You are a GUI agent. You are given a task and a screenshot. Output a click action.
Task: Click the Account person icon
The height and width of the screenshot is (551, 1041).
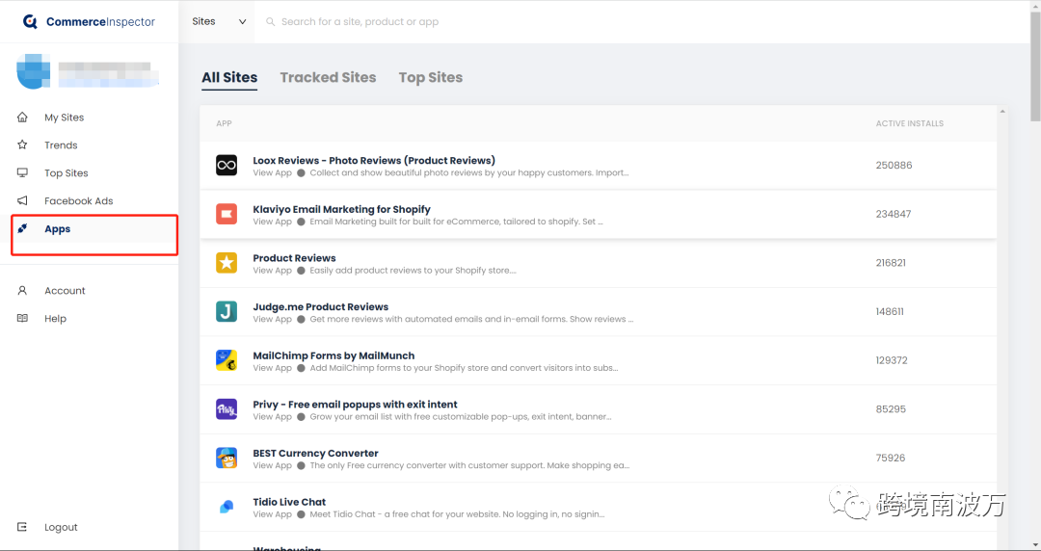point(22,290)
